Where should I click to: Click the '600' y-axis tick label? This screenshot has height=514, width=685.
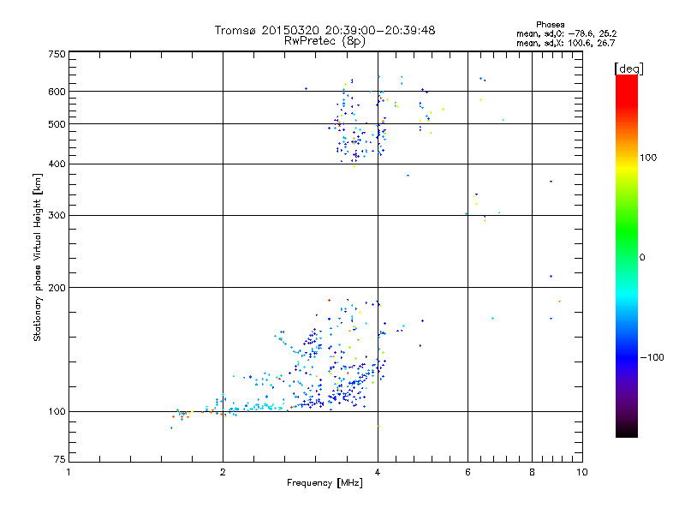click(57, 92)
